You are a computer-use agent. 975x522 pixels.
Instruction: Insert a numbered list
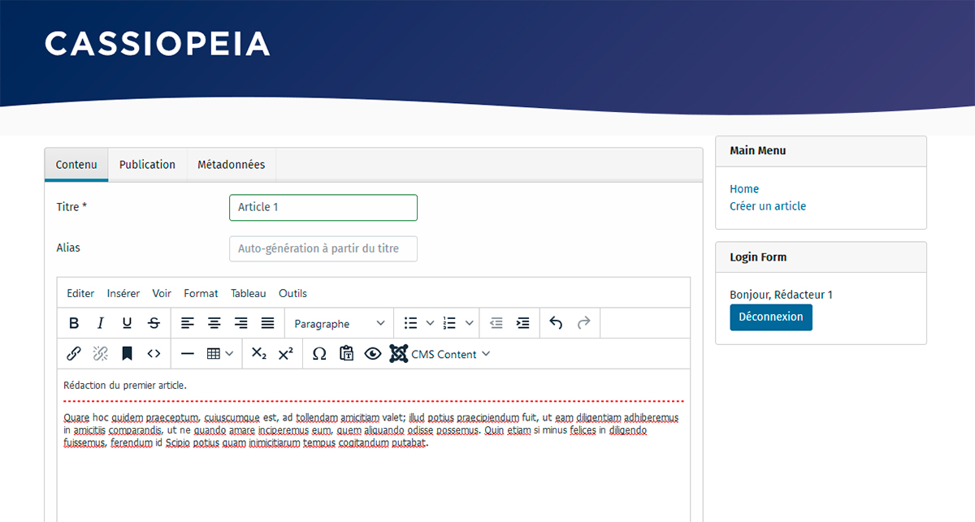point(450,323)
